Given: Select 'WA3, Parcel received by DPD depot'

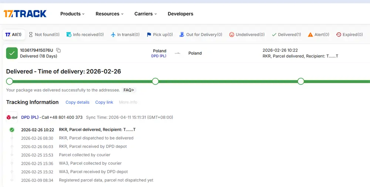Looking at the screenshot, I should pyautogui.click(x=93, y=172).
